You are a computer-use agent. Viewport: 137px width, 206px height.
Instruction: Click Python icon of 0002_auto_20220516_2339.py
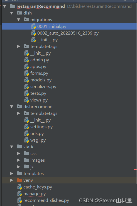click(x=34, y=33)
